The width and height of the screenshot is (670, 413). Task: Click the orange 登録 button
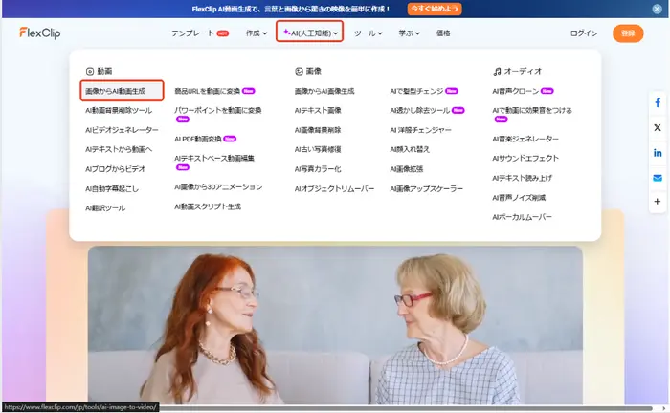point(628,33)
